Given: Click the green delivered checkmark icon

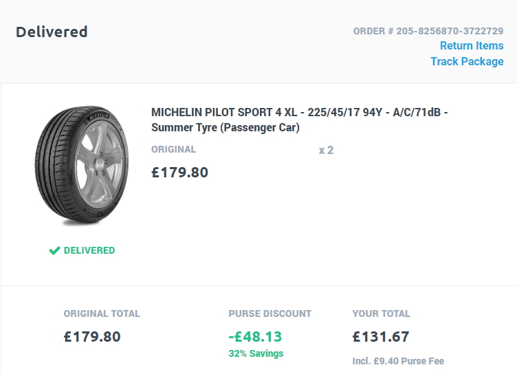Looking at the screenshot, I should pos(54,251).
